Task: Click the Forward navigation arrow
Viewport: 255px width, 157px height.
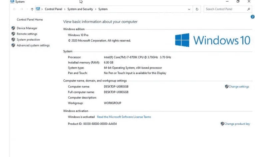Action: [21, 9]
